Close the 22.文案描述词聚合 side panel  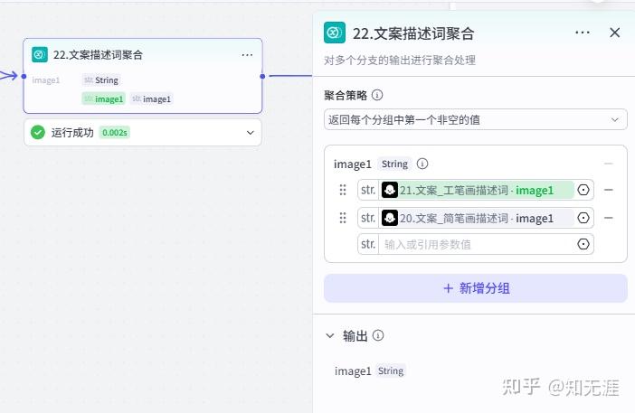tap(615, 33)
